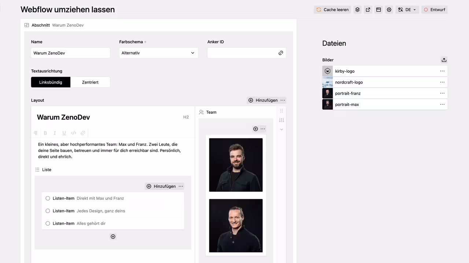This screenshot has height=263, width=469.
Task: Click the upload icon next to Bilder
Action: coord(444,60)
